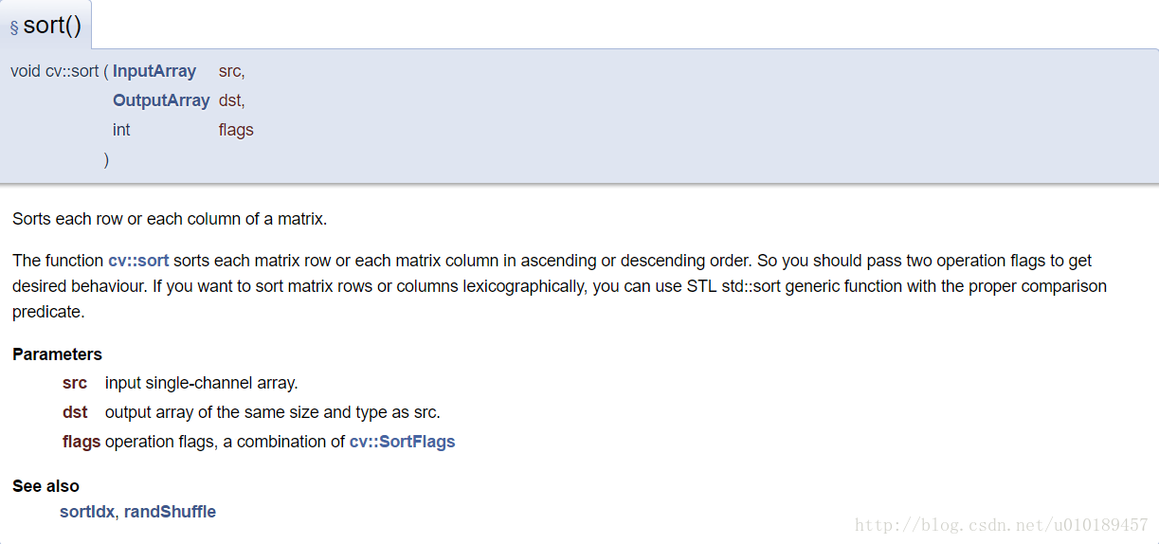This screenshot has width=1159, height=544.
Task: Go to the sortIdx reference
Action: (87, 512)
